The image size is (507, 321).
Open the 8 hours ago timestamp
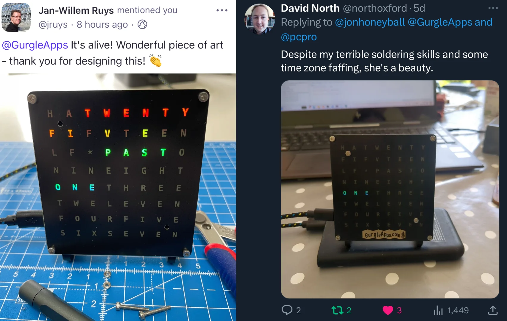[102, 24]
